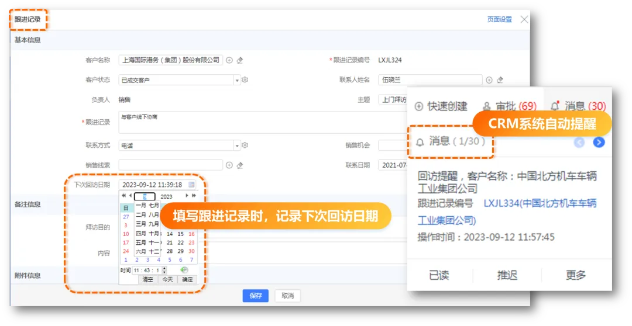Screen dimensions: 632x326
Task: Click the add icon beside 客户名称 field
Action: coord(229,60)
